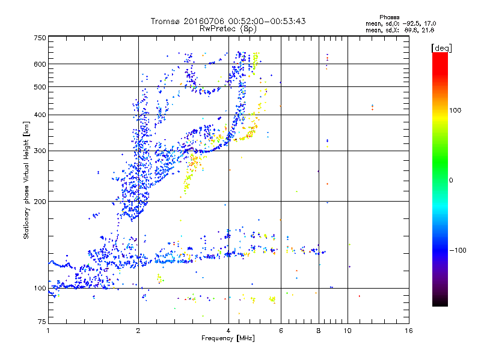Click the colorbar 100 degree label

[x=455, y=110]
